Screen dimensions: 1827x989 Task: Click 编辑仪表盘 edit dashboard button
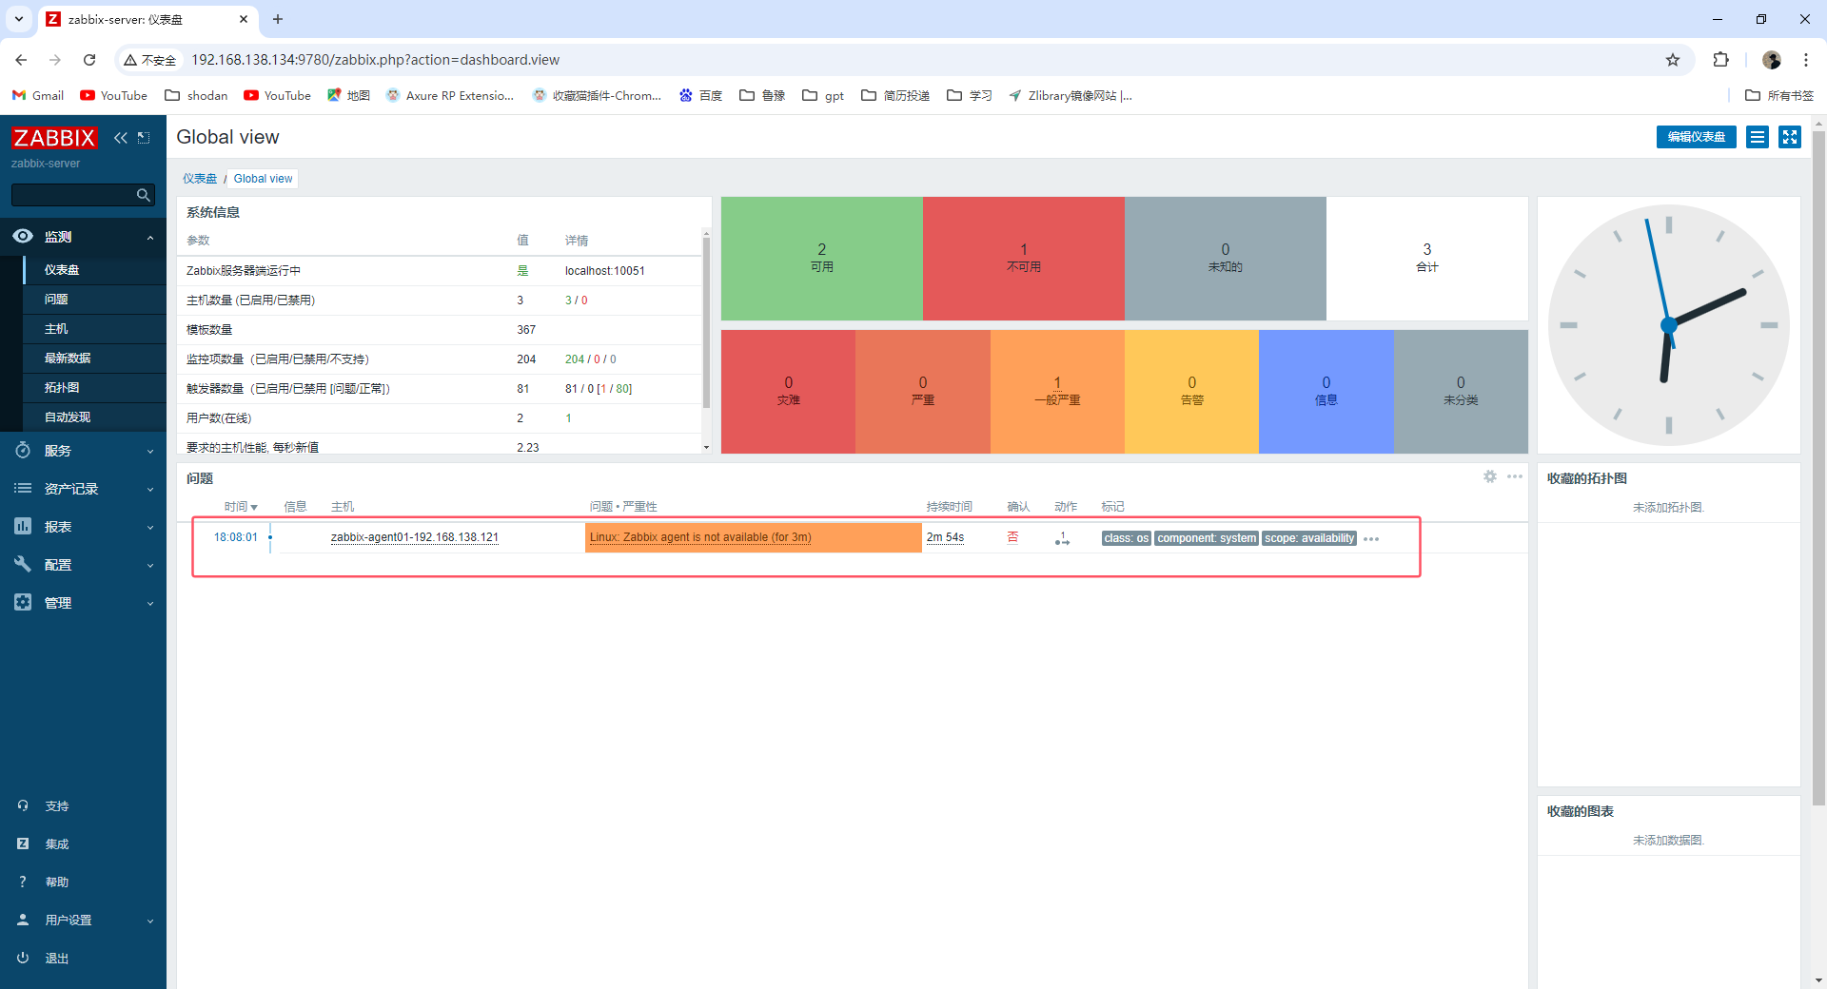1696,137
